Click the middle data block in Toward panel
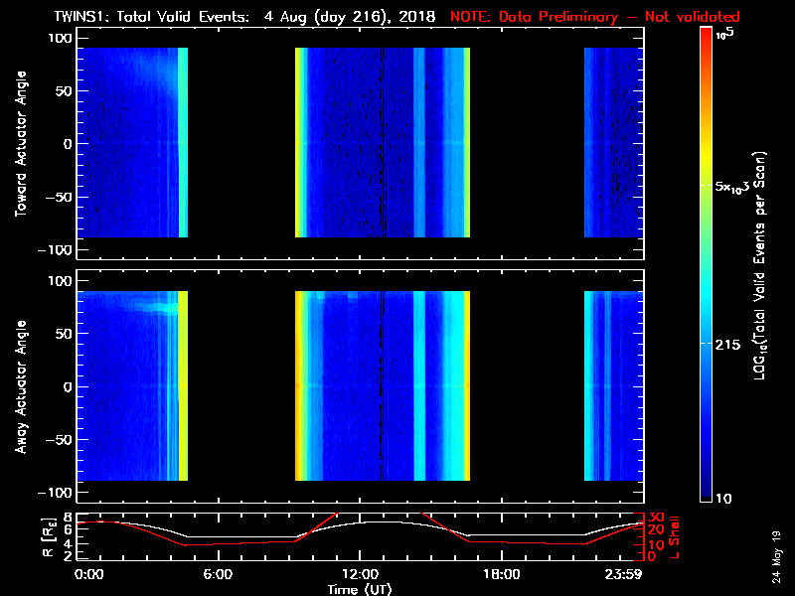The image size is (795, 596). pyautogui.click(x=383, y=142)
